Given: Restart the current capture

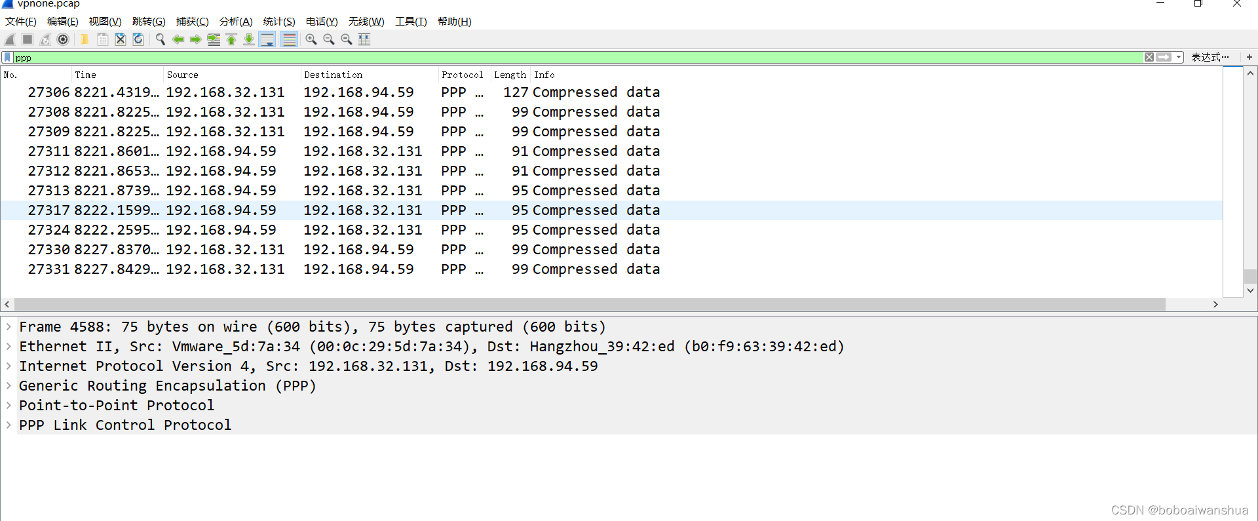Looking at the screenshot, I should coord(45,39).
